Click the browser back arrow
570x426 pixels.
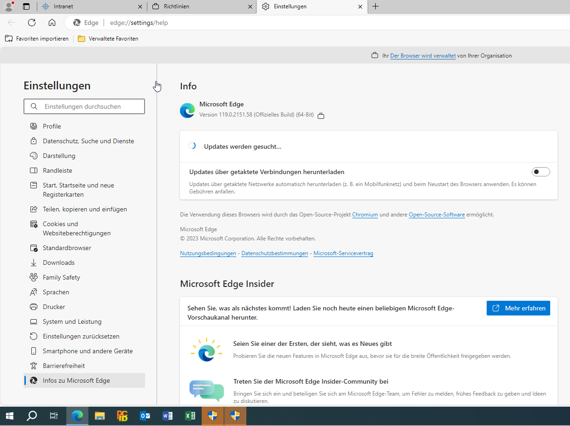point(12,23)
